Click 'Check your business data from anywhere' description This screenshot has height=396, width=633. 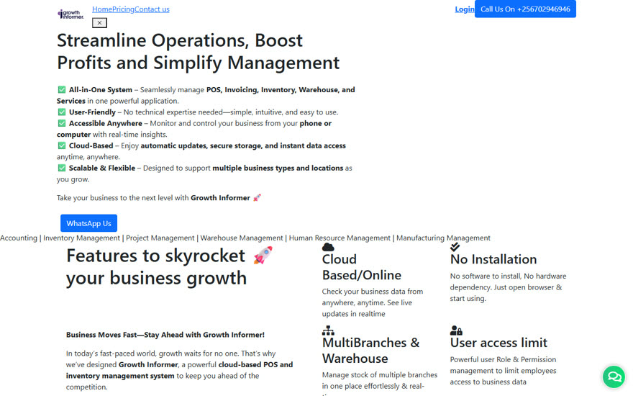click(x=372, y=302)
